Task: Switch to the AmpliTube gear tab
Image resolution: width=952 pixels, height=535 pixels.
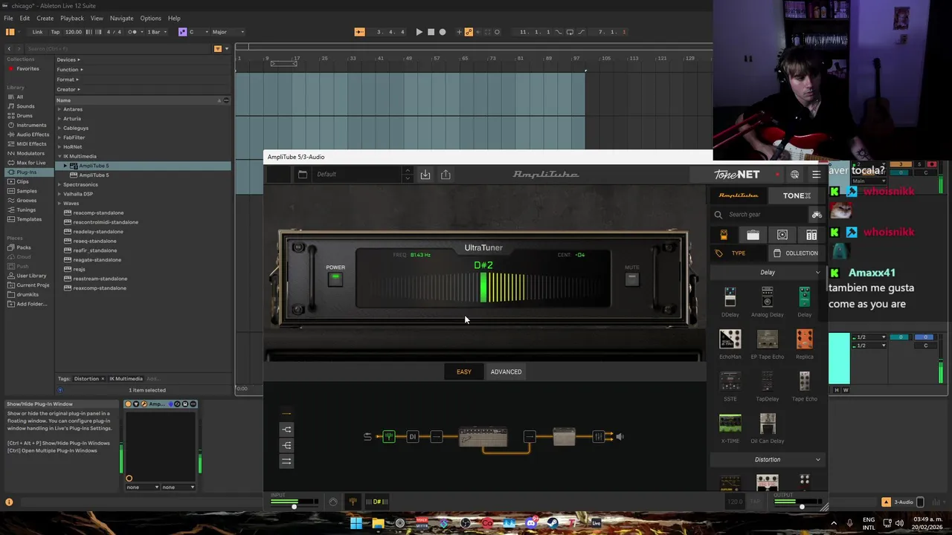Action: click(739, 195)
